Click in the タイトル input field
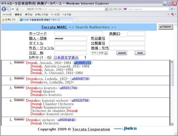 (x=71, y=43)
